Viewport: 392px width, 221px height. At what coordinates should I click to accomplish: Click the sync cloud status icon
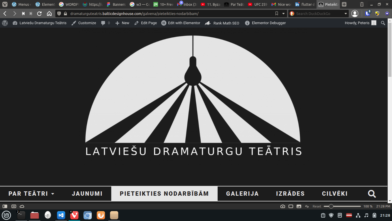coord(22,206)
